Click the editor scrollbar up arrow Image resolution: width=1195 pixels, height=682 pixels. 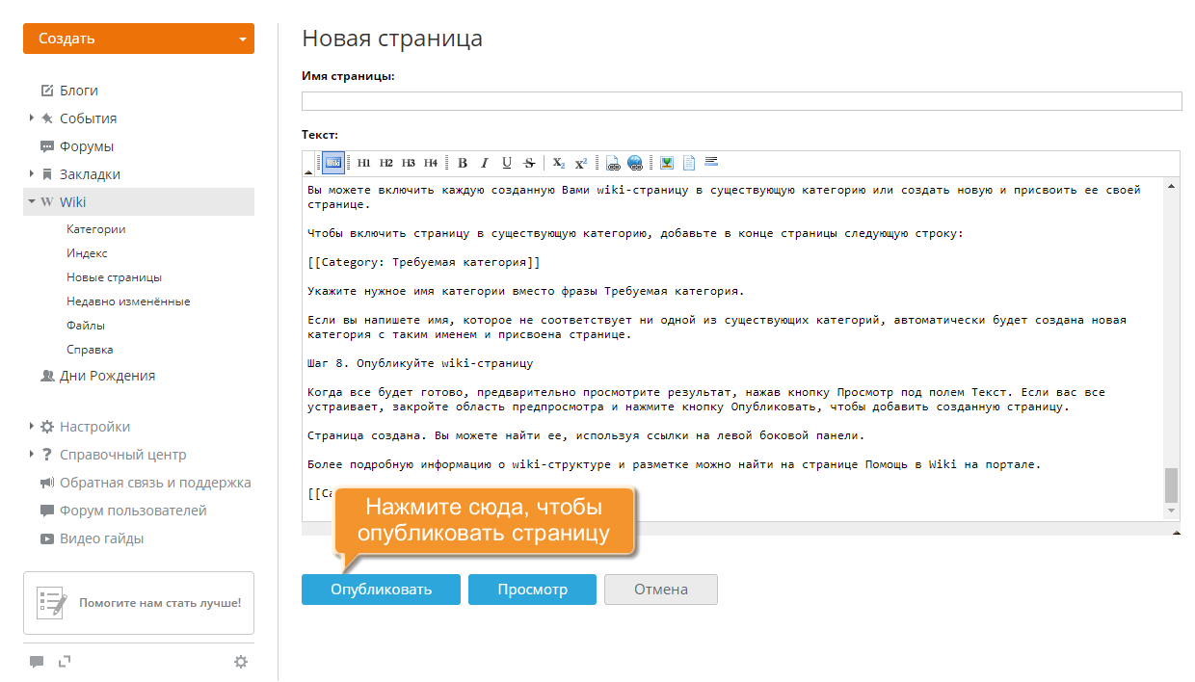(1172, 185)
